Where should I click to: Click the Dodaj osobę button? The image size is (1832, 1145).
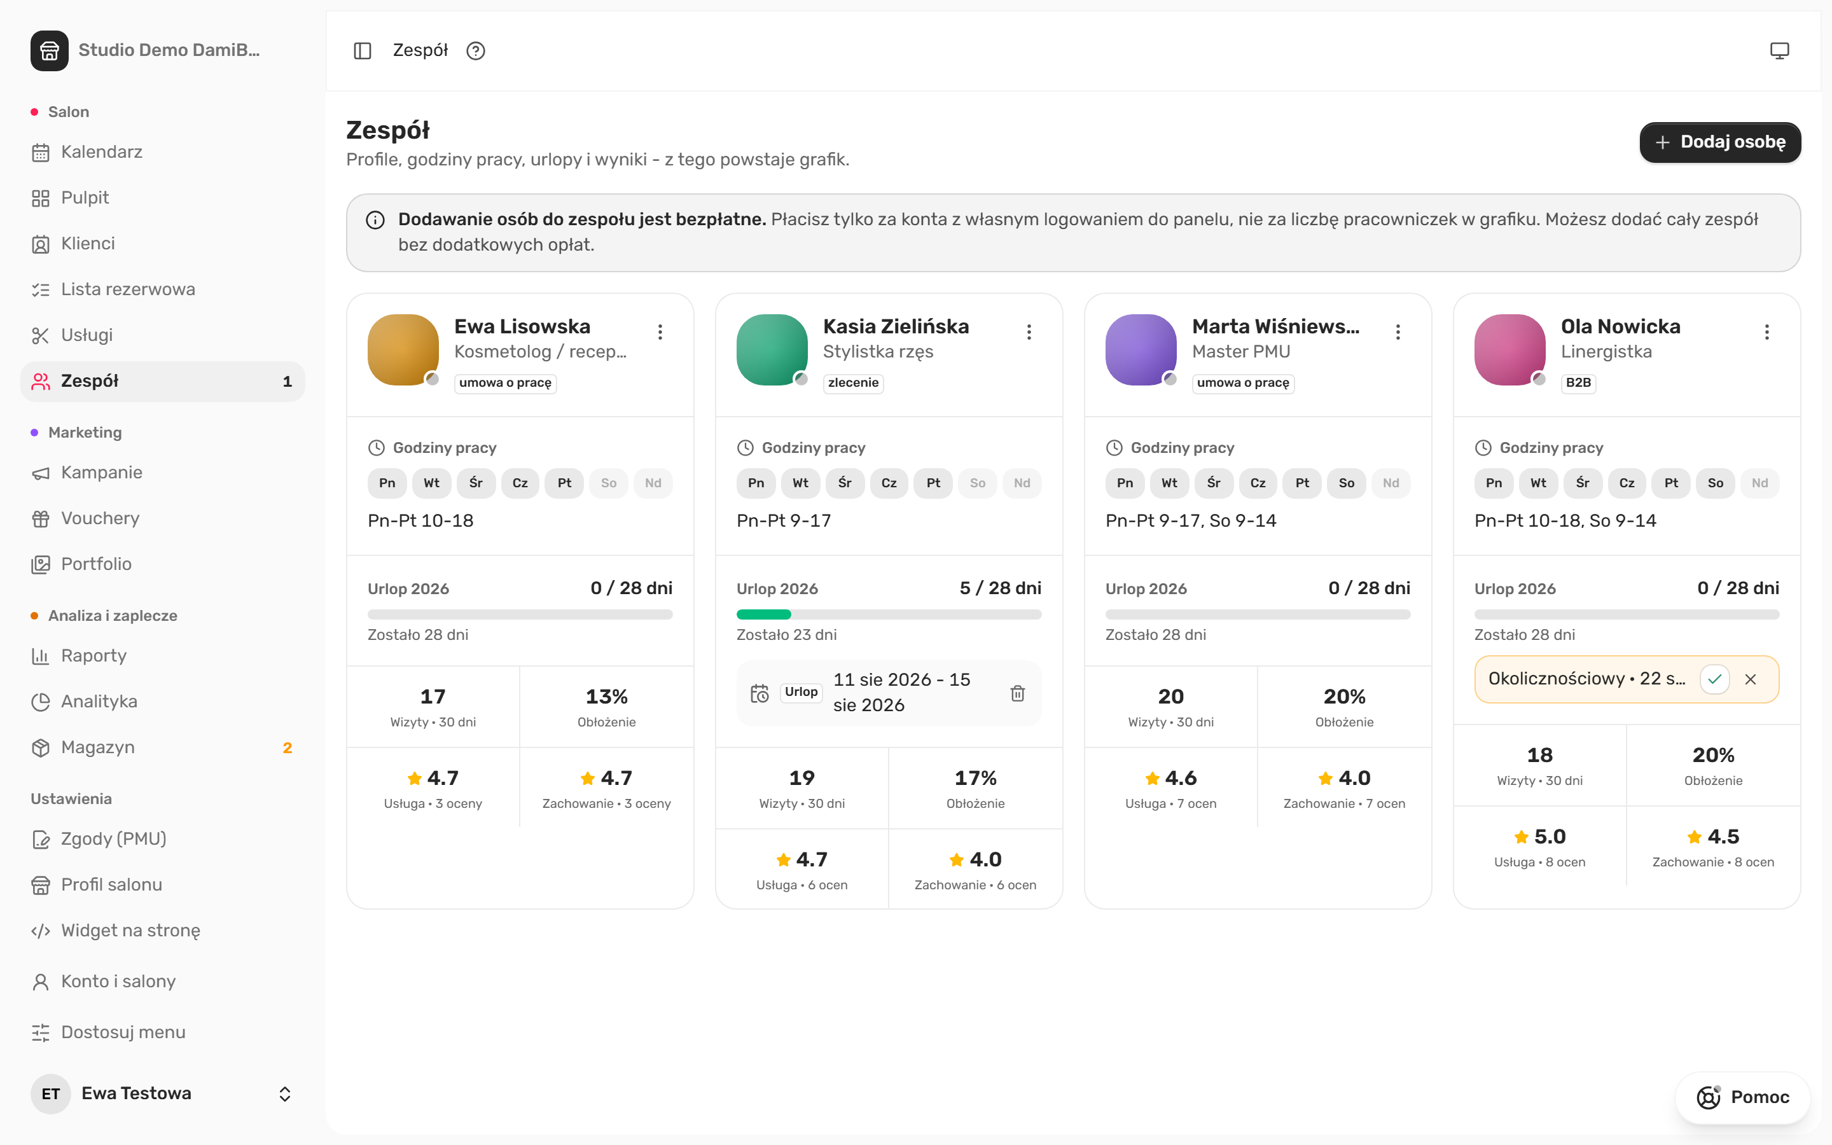click(x=1720, y=142)
